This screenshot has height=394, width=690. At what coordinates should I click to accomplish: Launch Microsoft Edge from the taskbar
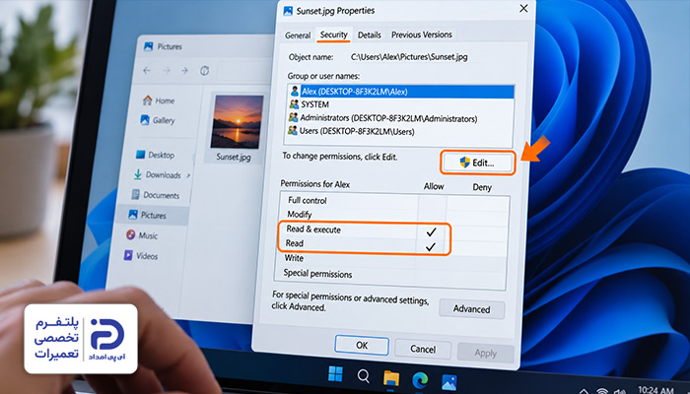tap(420, 380)
